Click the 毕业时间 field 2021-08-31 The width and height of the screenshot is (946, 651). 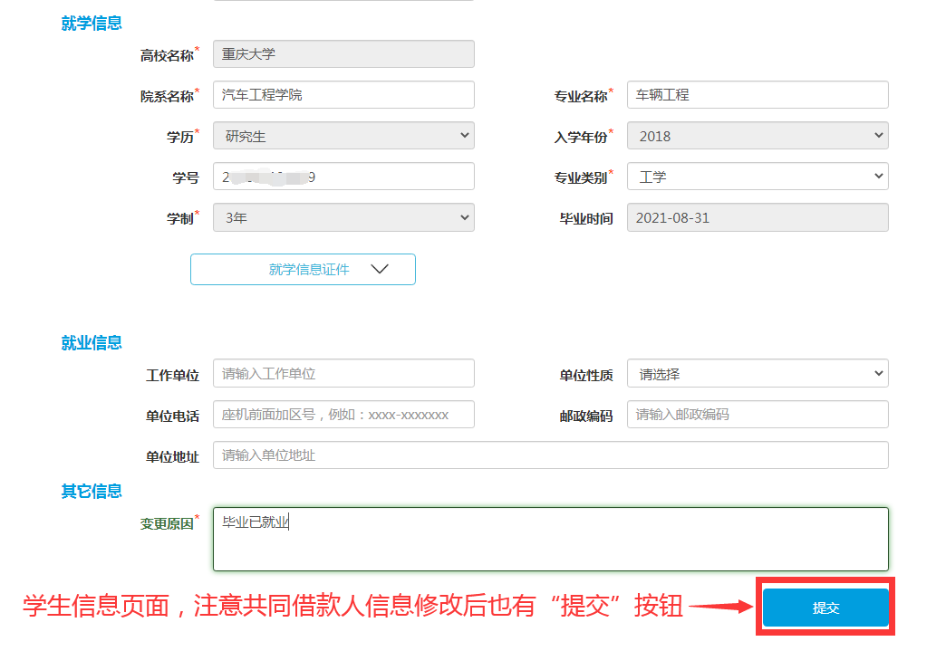758,217
